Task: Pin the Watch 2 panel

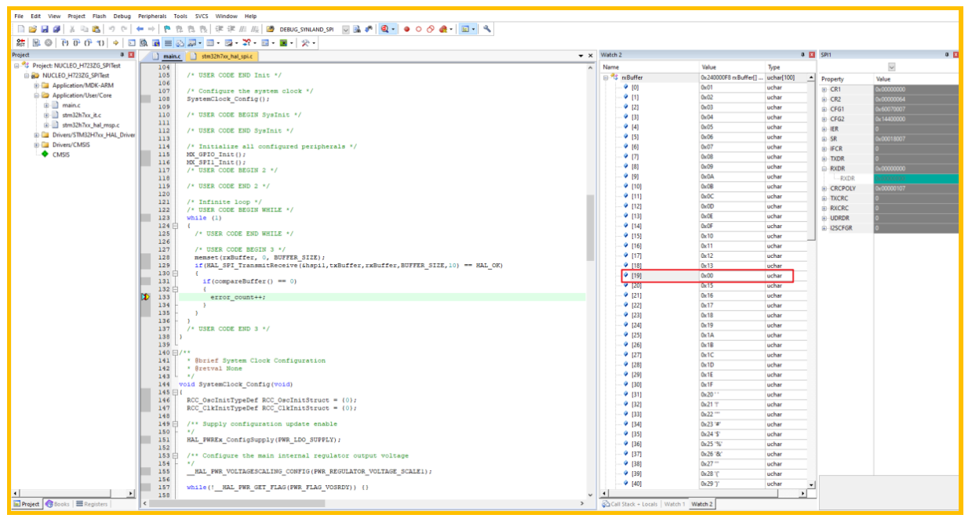Action: [803, 55]
